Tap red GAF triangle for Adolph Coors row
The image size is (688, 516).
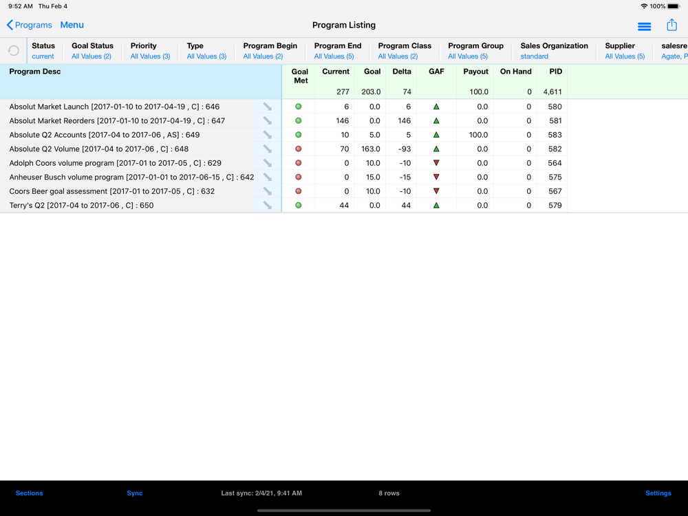tap(436, 163)
